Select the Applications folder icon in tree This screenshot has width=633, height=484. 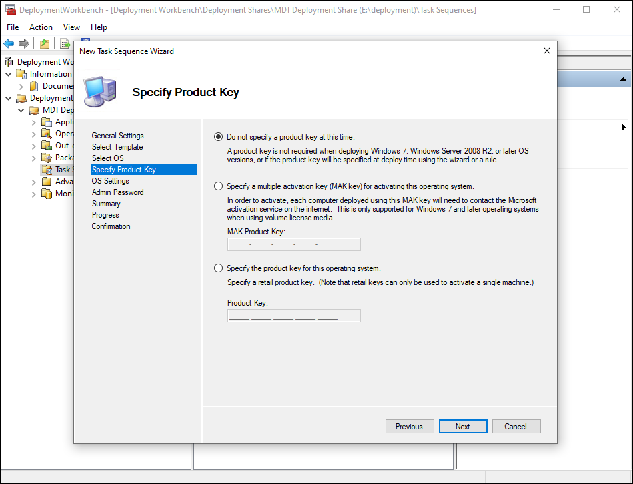click(x=47, y=122)
